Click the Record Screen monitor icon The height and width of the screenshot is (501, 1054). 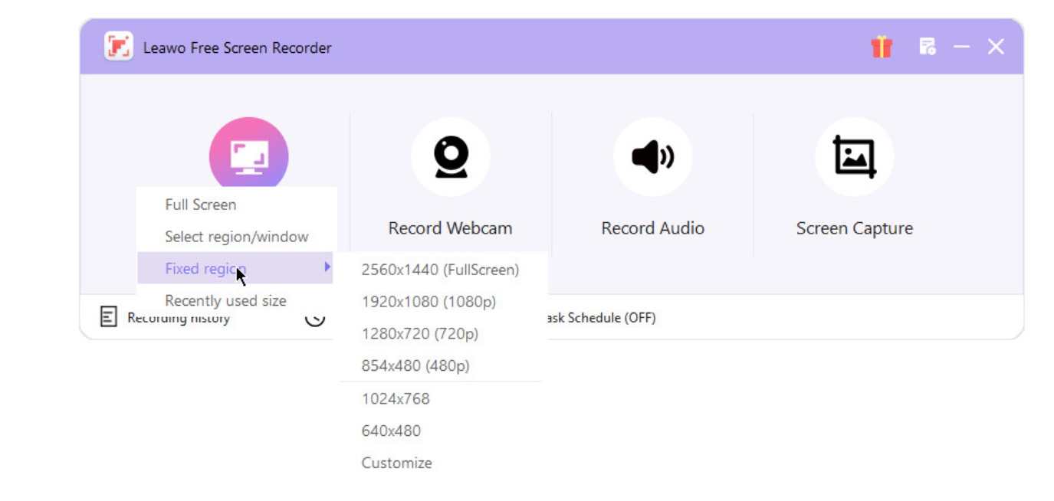click(248, 155)
